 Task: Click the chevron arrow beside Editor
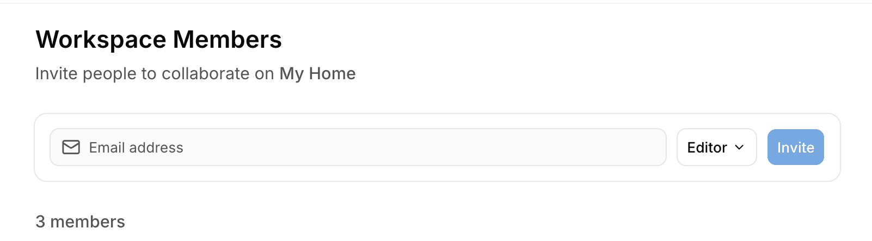point(739,147)
